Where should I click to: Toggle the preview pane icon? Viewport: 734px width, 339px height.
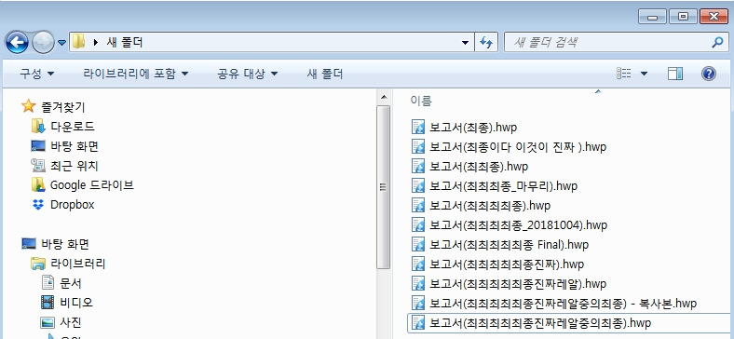675,74
